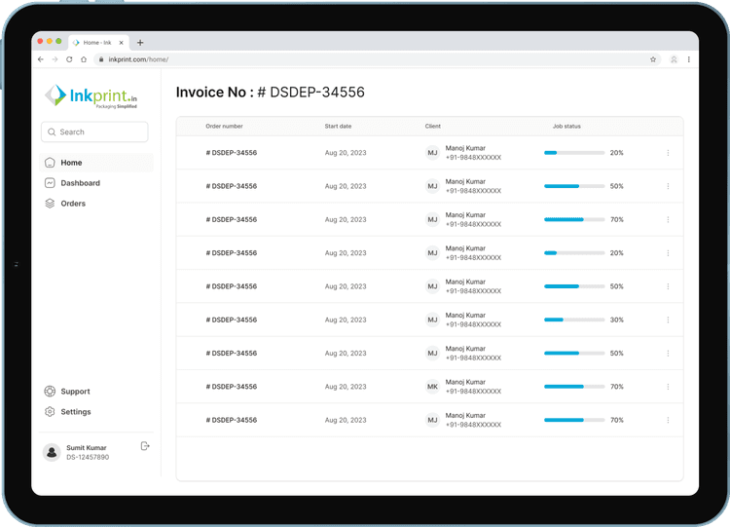Click the Inkprint logo
Image resolution: width=730 pixels, height=527 pixels.
click(91, 96)
